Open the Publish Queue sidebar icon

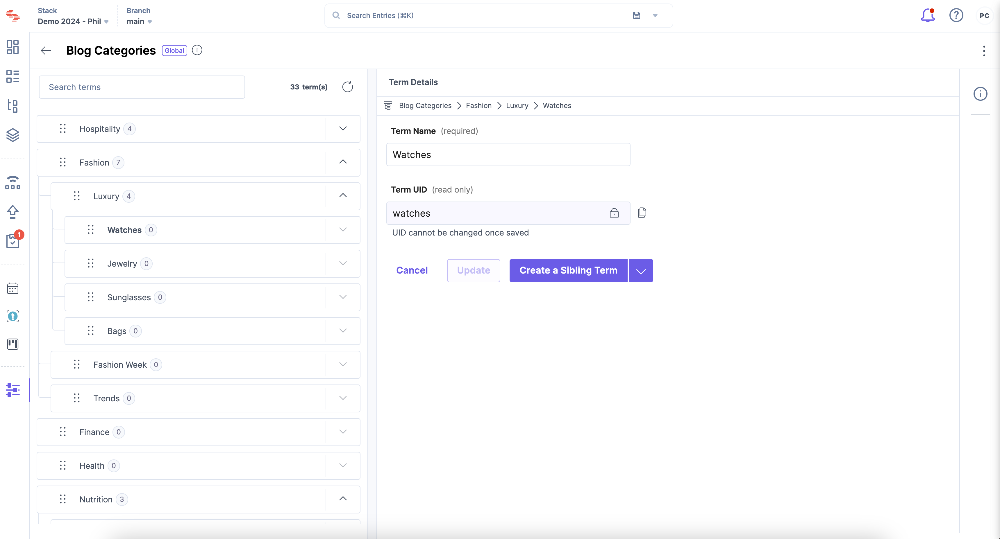click(13, 212)
